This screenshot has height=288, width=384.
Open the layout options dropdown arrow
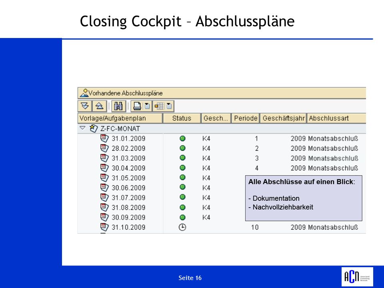(169, 106)
